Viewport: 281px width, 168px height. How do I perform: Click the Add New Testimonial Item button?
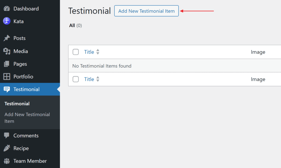tap(146, 11)
